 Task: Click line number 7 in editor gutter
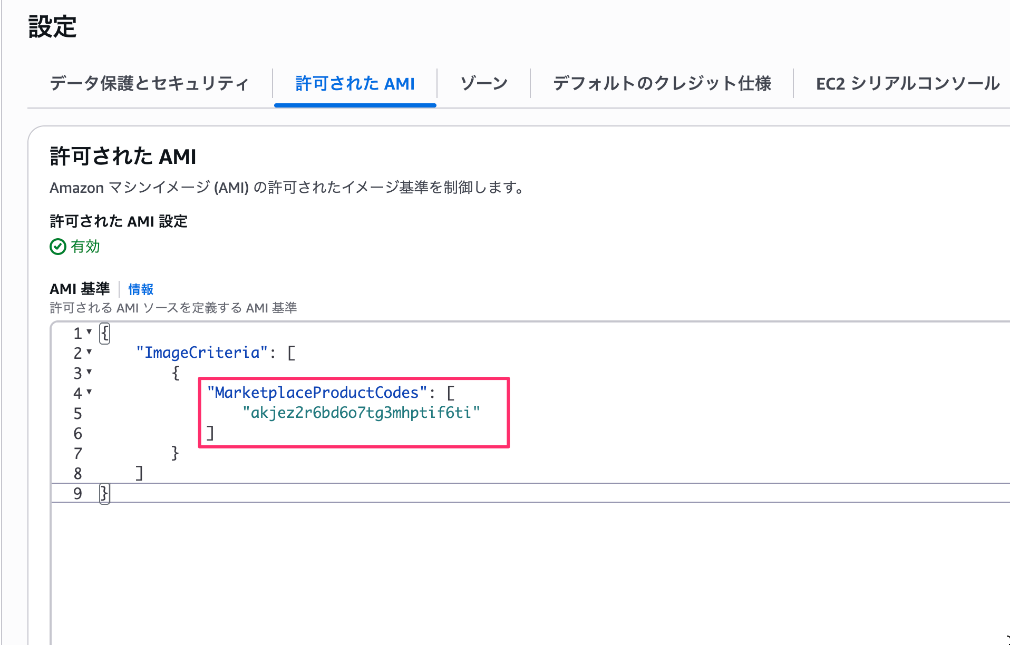[x=77, y=454]
